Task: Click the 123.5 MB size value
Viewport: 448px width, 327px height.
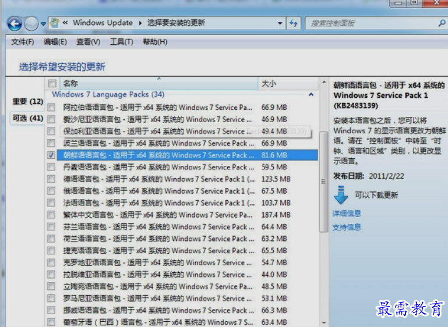Action: [276, 179]
